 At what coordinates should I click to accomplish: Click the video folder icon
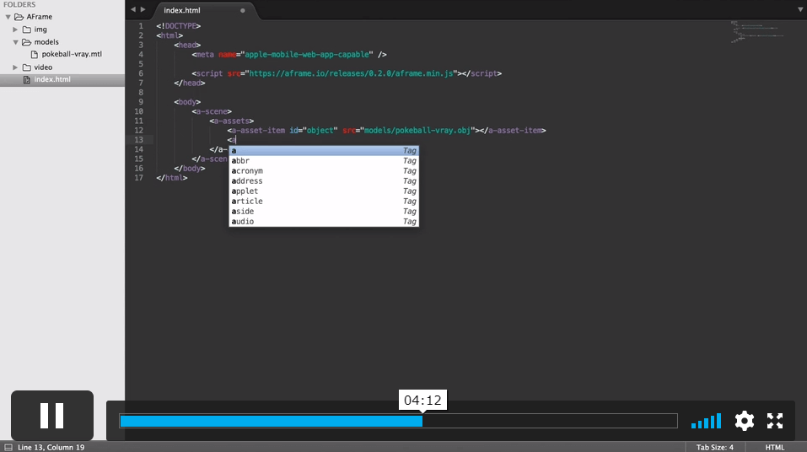pyautogui.click(x=27, y=67)
